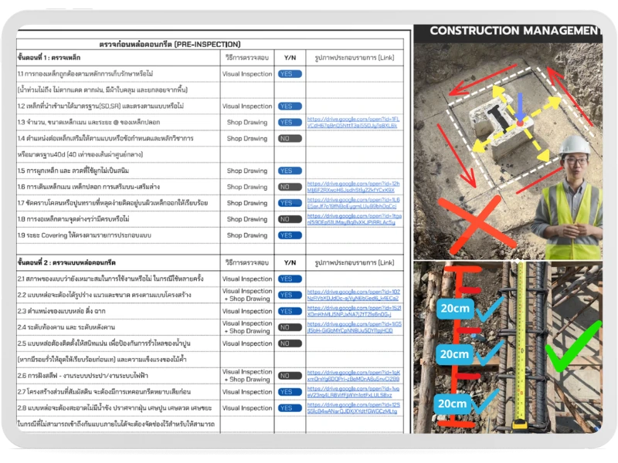Toggle the YES pill in row 2.2
This screenshot has height=463, width=618.
[x=290, y=296]
